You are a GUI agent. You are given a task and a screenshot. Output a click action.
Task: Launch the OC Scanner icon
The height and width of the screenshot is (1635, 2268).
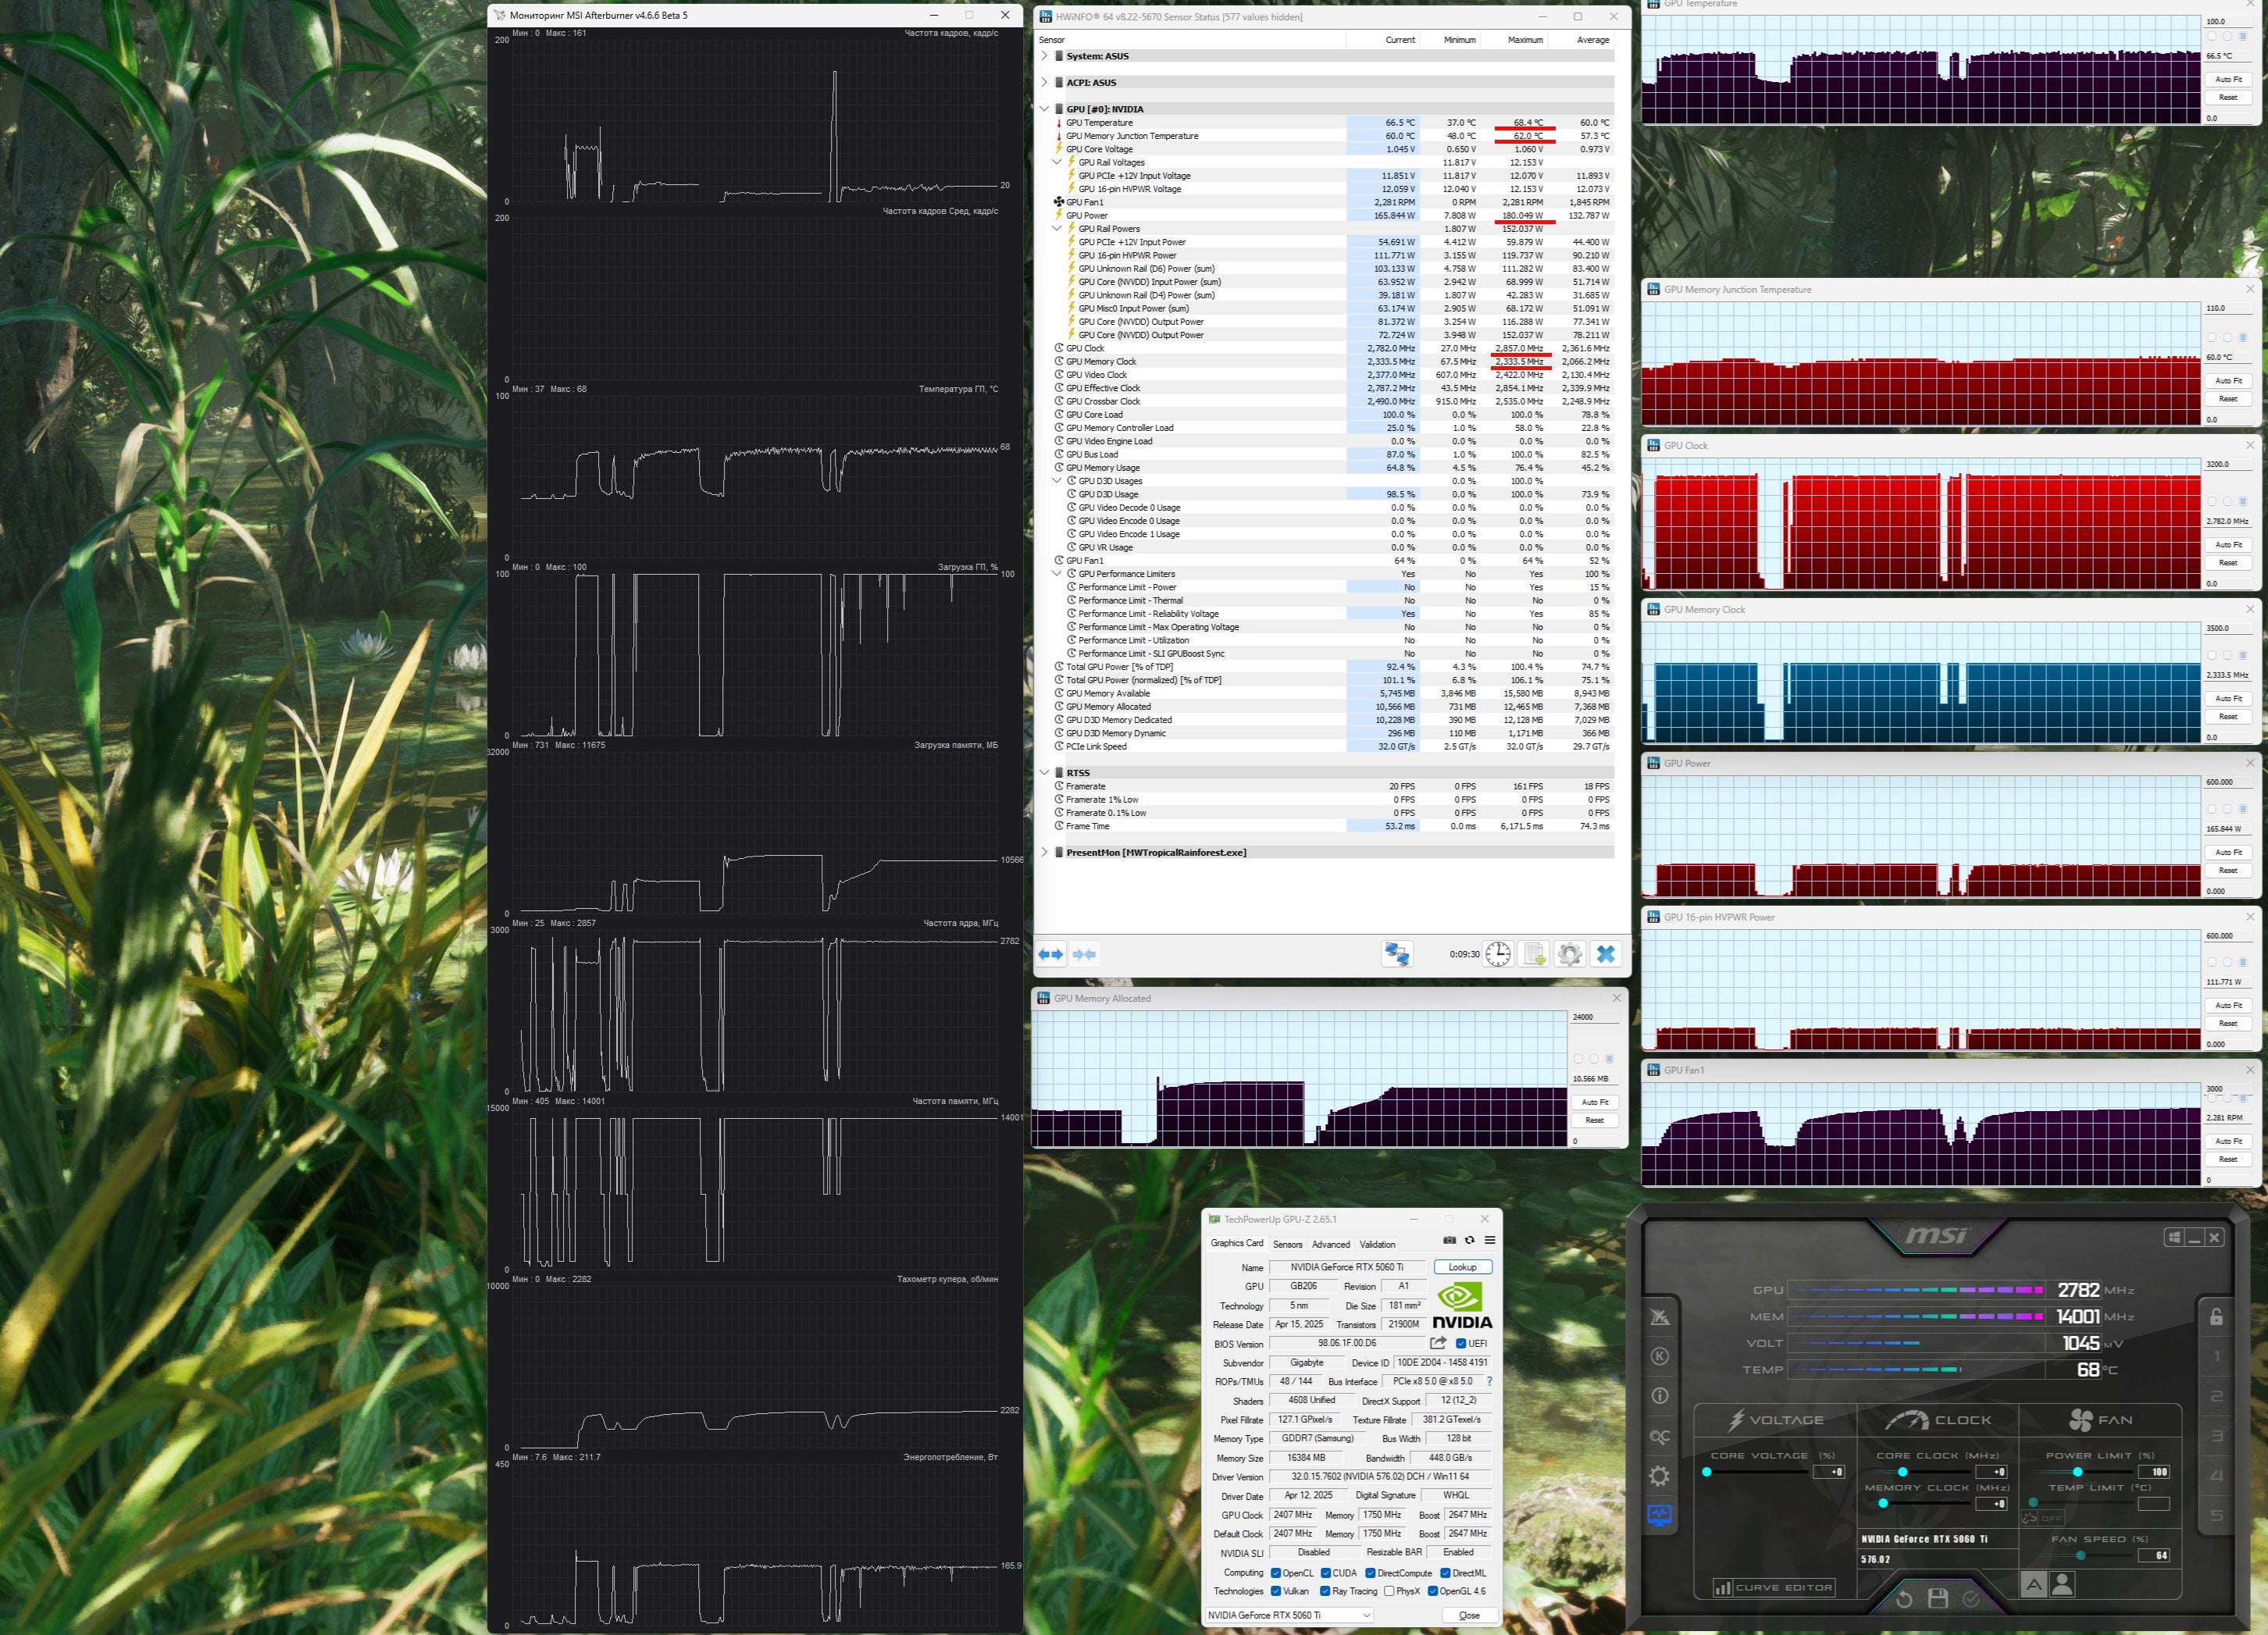[x=1660, y=1437]
